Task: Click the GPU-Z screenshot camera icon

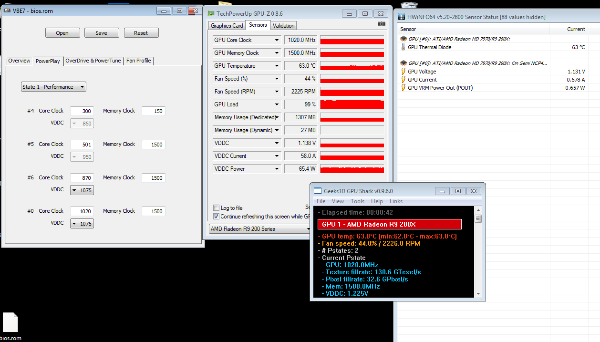Action: point(381,24)
